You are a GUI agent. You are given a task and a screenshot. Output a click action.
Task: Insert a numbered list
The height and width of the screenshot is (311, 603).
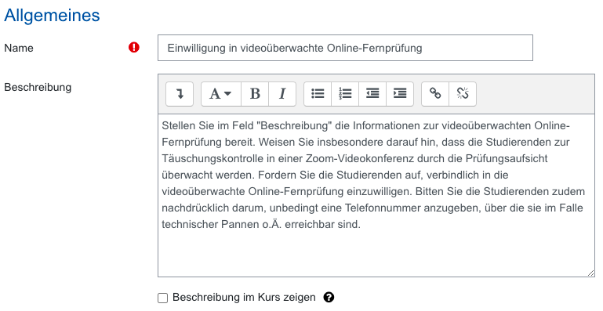coord(345,94)
